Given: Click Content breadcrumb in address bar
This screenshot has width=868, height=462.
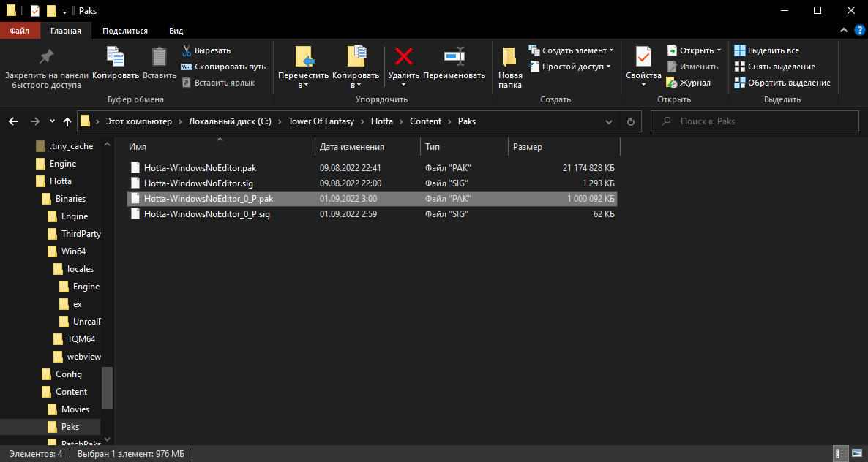Looking at the screenshot, I should 426,121.
